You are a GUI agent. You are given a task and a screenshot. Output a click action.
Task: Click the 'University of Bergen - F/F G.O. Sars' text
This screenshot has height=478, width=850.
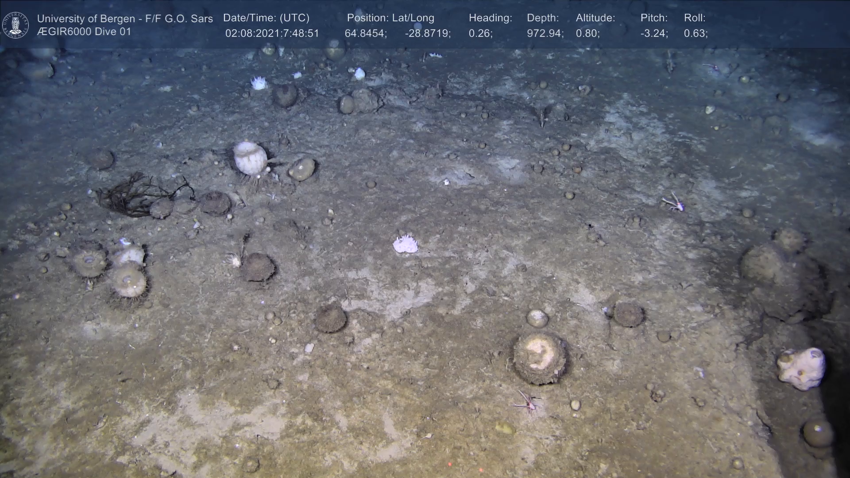click(x=125, y=19)
